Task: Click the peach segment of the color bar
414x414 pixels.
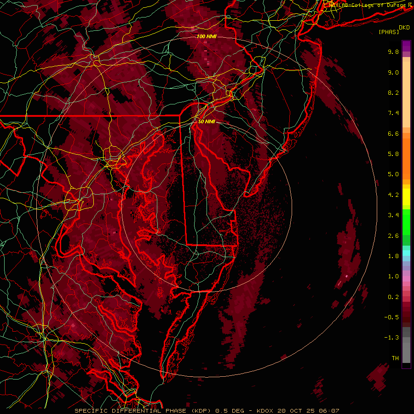Action: click(406, 95)
